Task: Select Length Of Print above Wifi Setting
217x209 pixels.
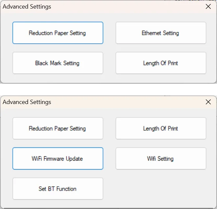Action: [x=160, y=128]
